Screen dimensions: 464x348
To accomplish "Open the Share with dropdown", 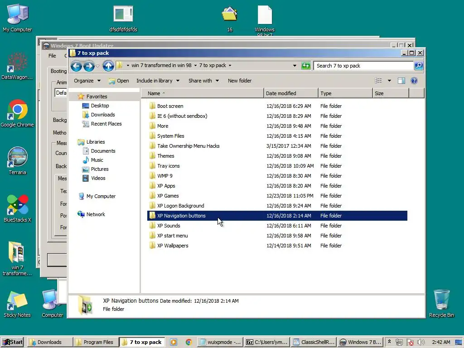I will click(x=203, y=81).
